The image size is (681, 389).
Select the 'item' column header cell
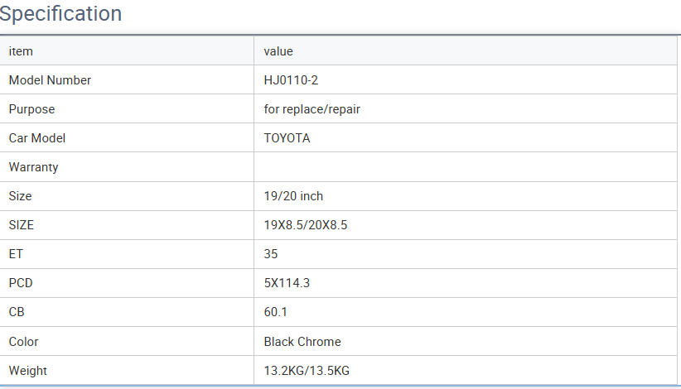[21, 51]
